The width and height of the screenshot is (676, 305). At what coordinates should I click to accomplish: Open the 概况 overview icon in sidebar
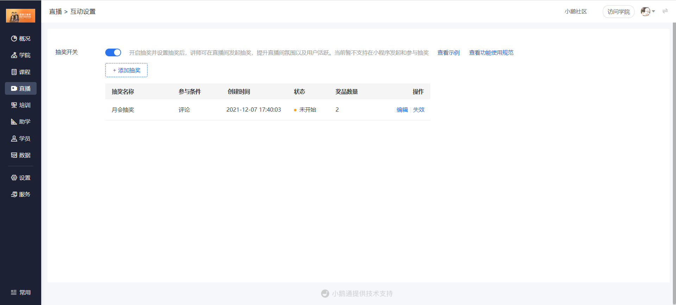14,38
